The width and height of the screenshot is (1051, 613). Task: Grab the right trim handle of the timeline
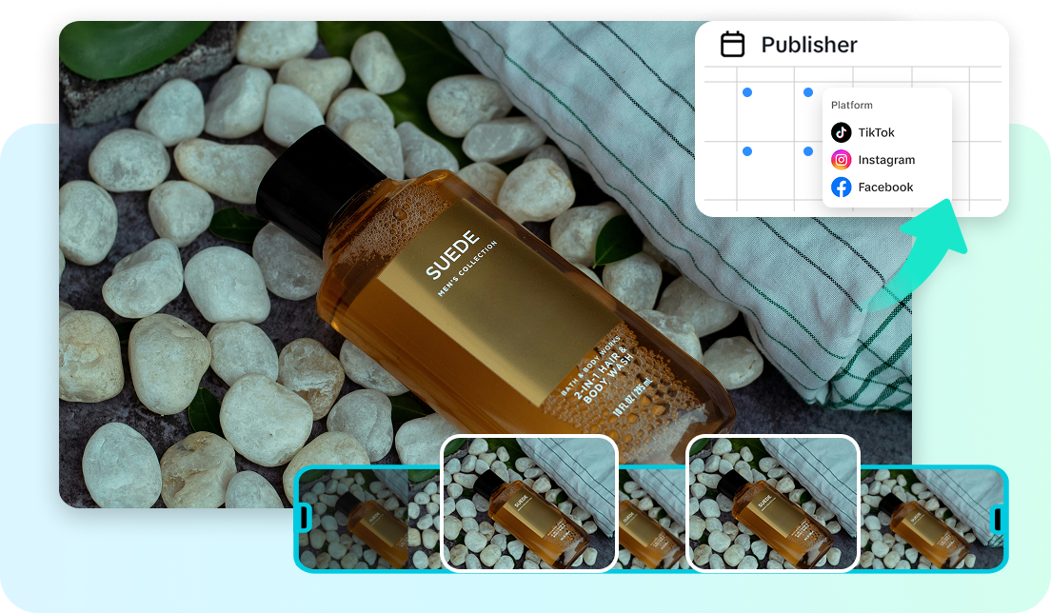tap(998, 519)
